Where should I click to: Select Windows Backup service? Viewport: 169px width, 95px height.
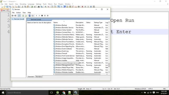coord(61,25)
